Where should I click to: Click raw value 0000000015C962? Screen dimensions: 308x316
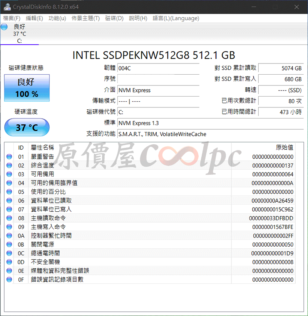[x=273, y=210]
